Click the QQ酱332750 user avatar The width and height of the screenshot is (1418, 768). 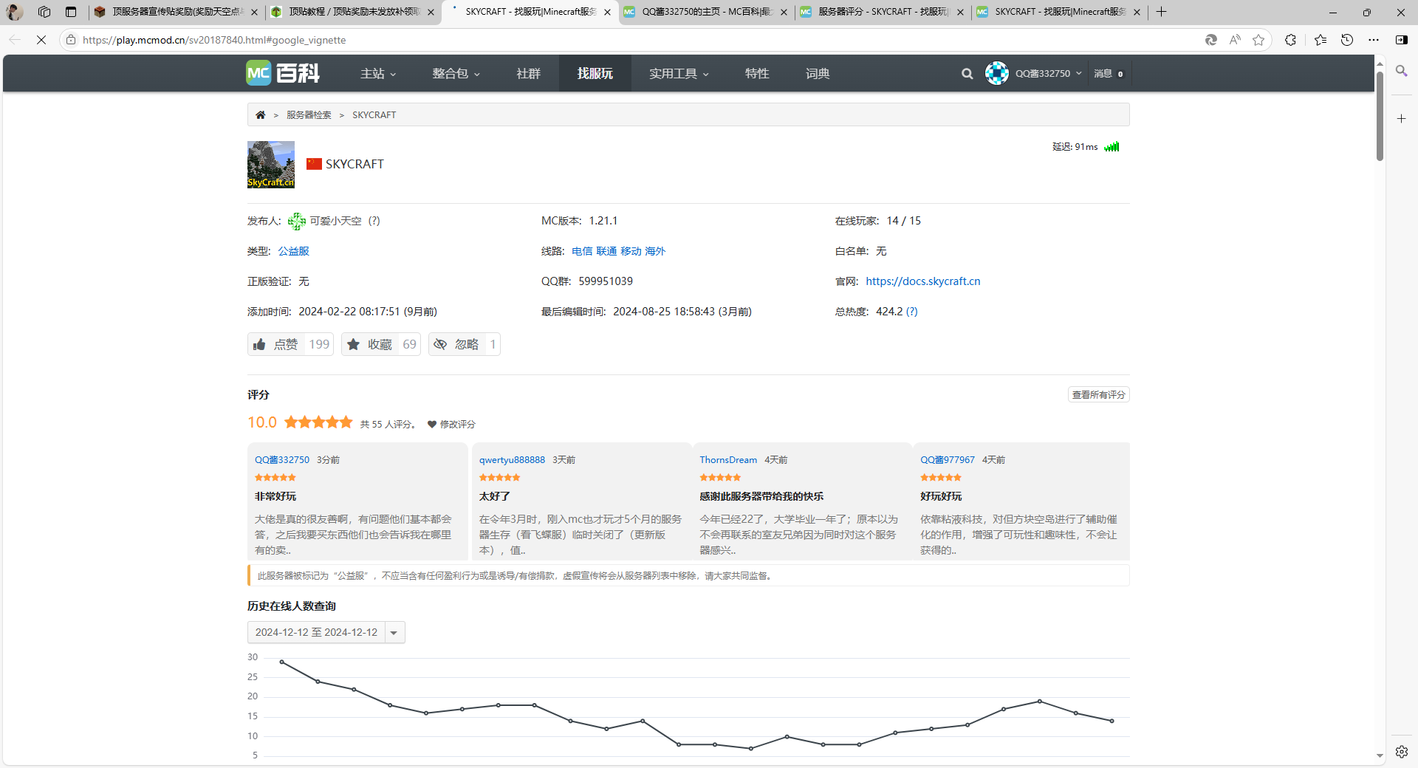(x=996, y=73)
